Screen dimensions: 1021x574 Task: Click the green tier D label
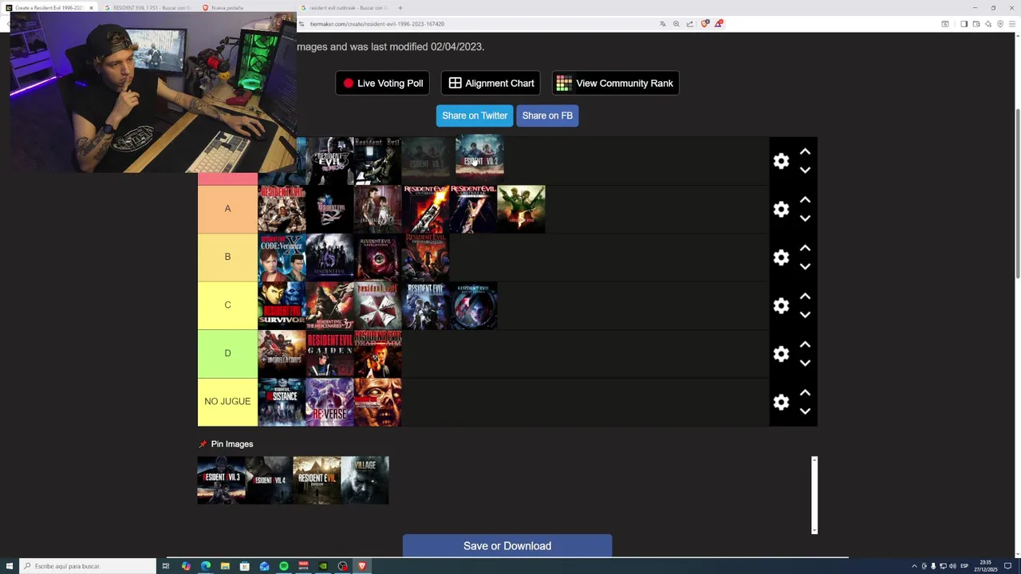(x=227, y=354)
